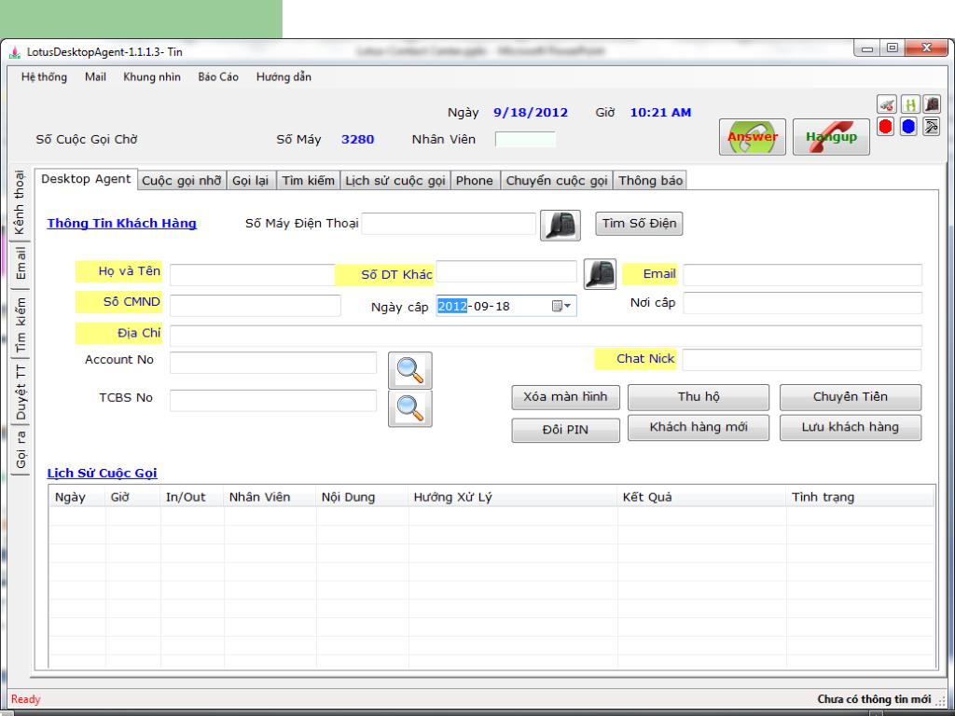The image size is (955, 716).
Task: Switch to the Phone tab
Action: [475, 181]
